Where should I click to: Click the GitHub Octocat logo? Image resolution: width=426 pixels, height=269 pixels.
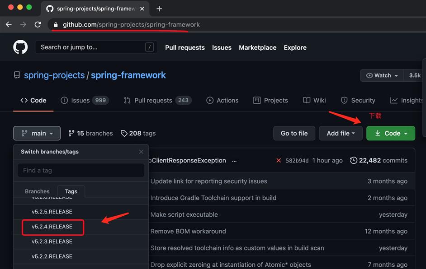[20, 47]
